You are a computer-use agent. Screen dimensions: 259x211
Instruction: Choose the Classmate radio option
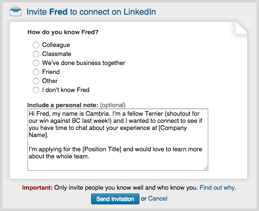36,54
